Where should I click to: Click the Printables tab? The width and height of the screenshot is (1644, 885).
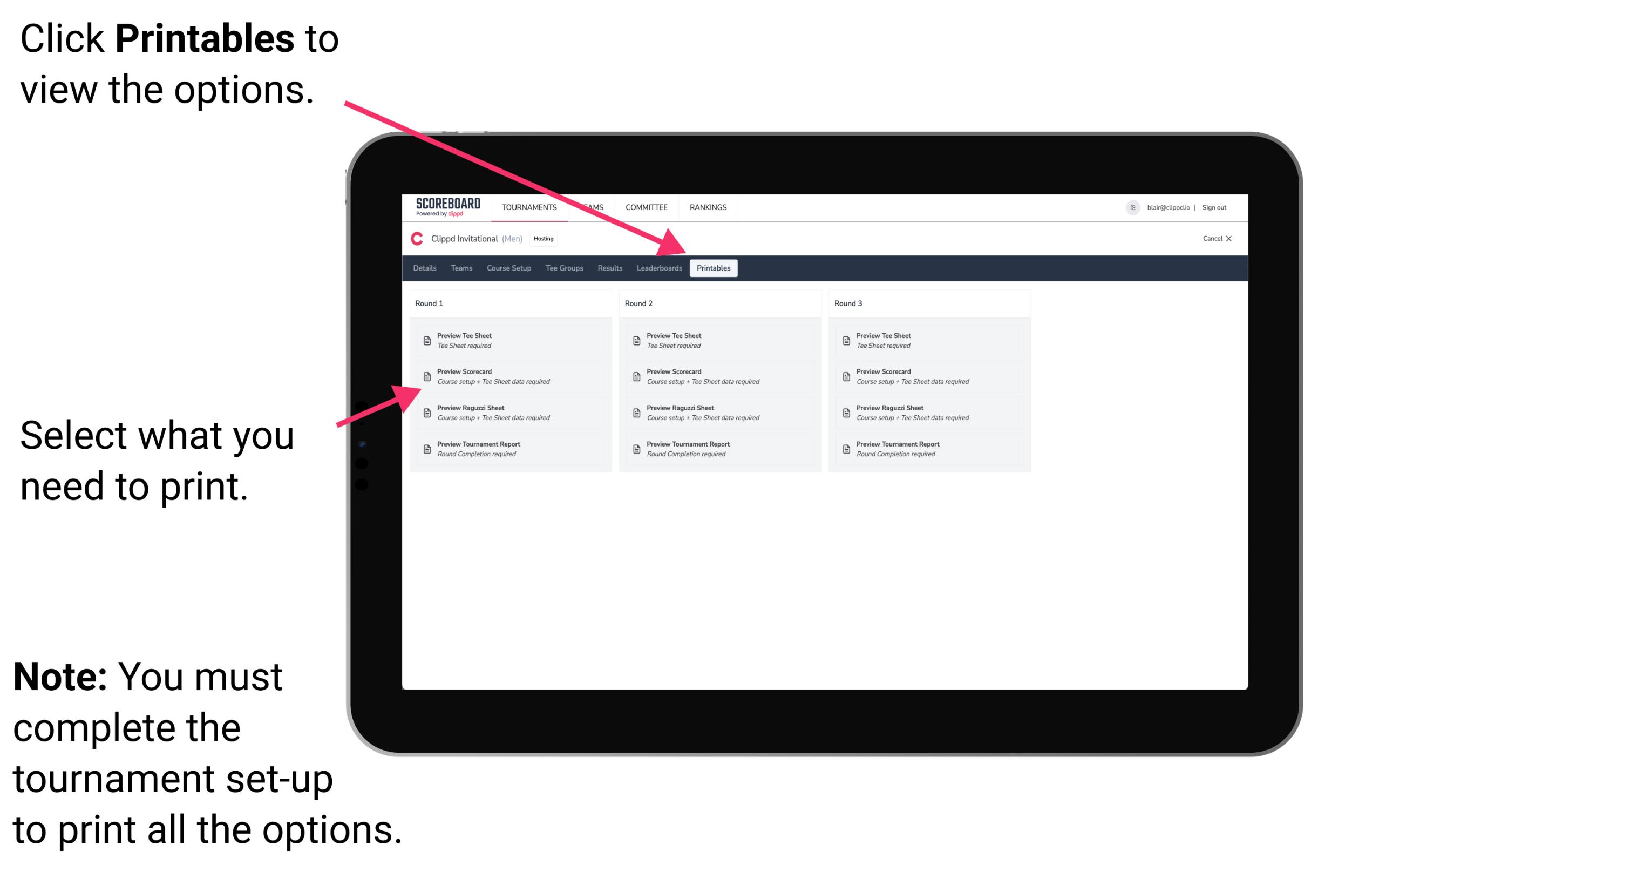714,268
